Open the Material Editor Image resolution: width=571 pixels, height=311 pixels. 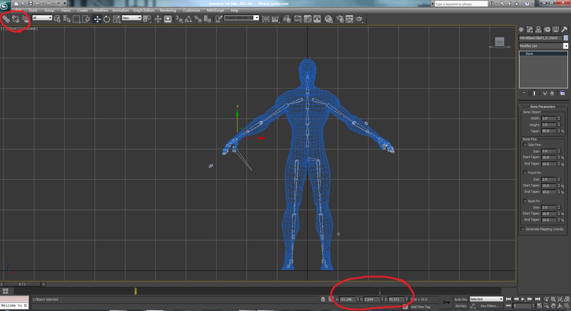click(329, 19)
